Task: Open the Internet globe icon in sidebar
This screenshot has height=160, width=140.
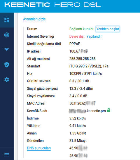Action: pyautogui.click(x=7, y=35)
